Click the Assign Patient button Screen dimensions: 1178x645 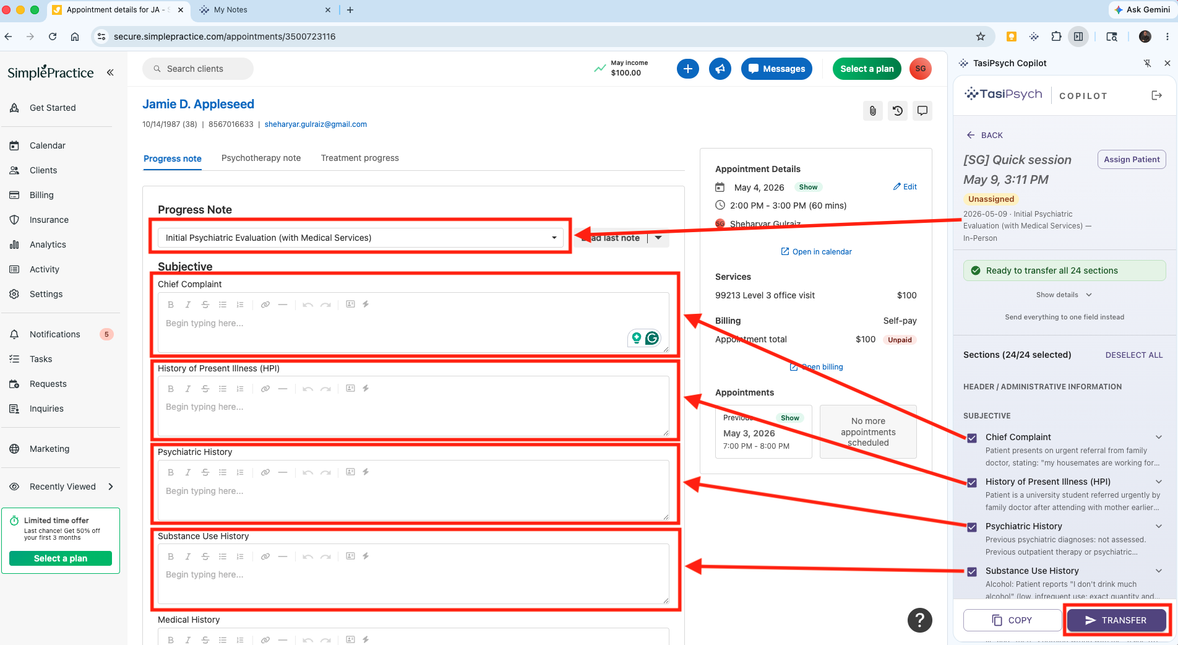tap(1132, 159)
